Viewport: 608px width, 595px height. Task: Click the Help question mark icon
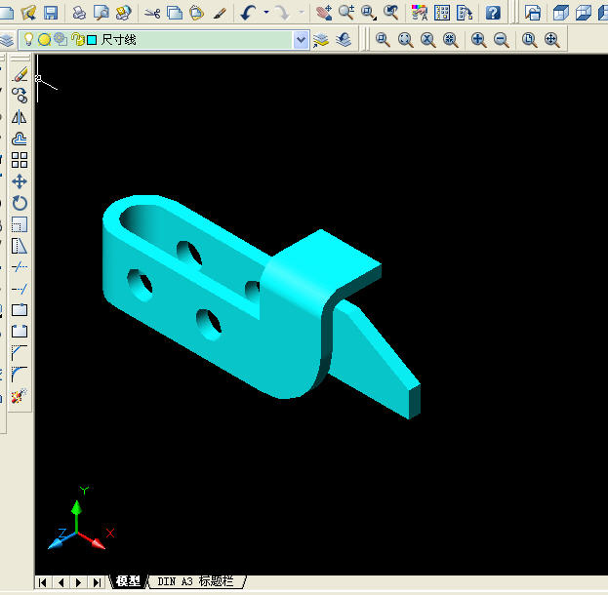tap(493, 13)
